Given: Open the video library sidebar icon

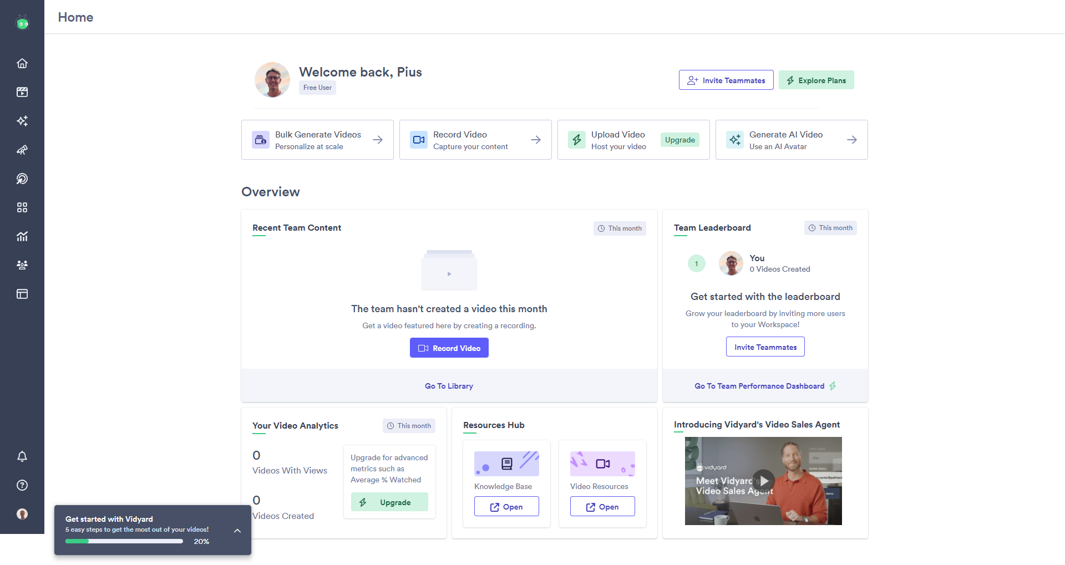Looking at the screenshot, I should (x=22, y=92).
